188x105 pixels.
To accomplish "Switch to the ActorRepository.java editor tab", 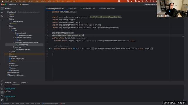I will pyautogui.click(x=88, y=8).
